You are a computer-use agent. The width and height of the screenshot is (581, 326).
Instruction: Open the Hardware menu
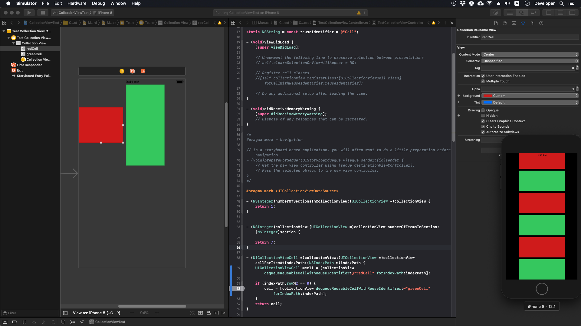[x=77, y=3]
